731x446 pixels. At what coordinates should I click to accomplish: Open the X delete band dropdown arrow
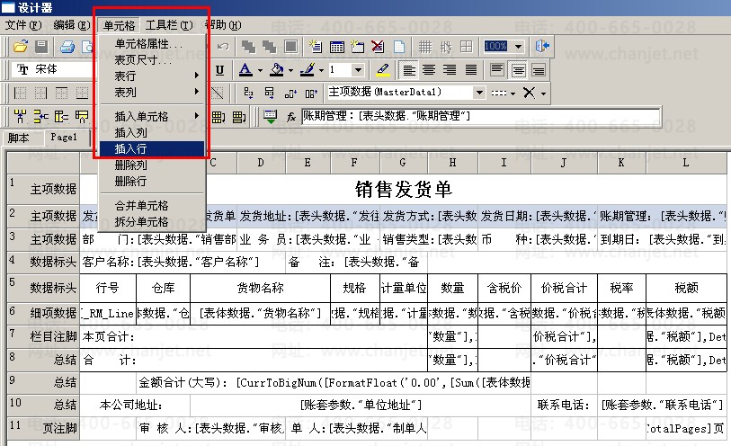click(x=544, y=94)
